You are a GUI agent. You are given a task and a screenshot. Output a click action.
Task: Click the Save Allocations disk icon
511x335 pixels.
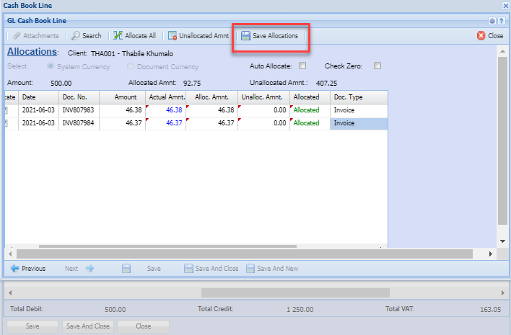click(245, 36)
